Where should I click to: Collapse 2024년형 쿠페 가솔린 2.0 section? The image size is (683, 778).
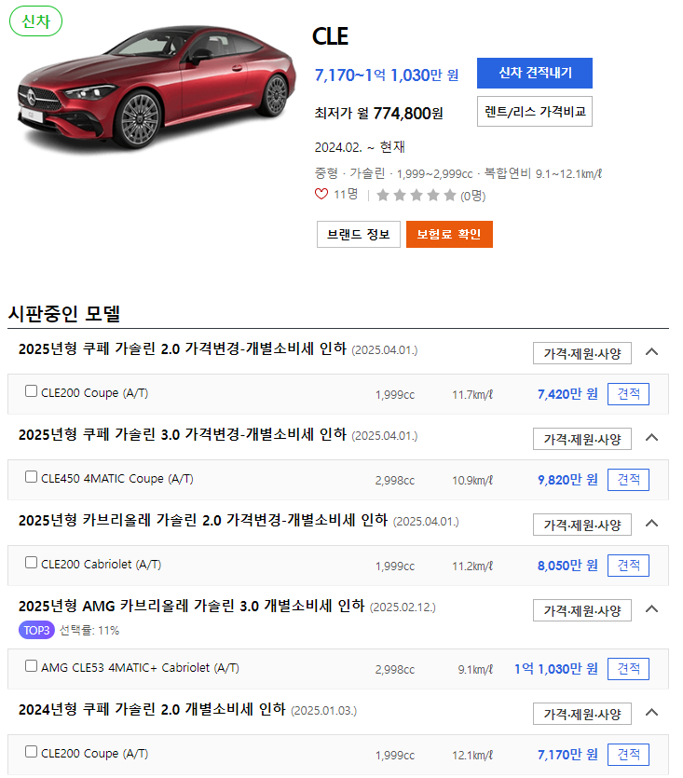(x=651, y=713)
